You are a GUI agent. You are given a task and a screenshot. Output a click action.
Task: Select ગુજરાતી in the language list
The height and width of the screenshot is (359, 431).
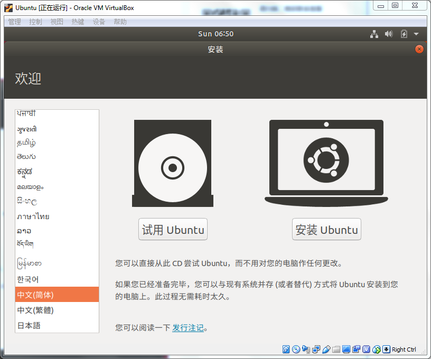[57, 129]
